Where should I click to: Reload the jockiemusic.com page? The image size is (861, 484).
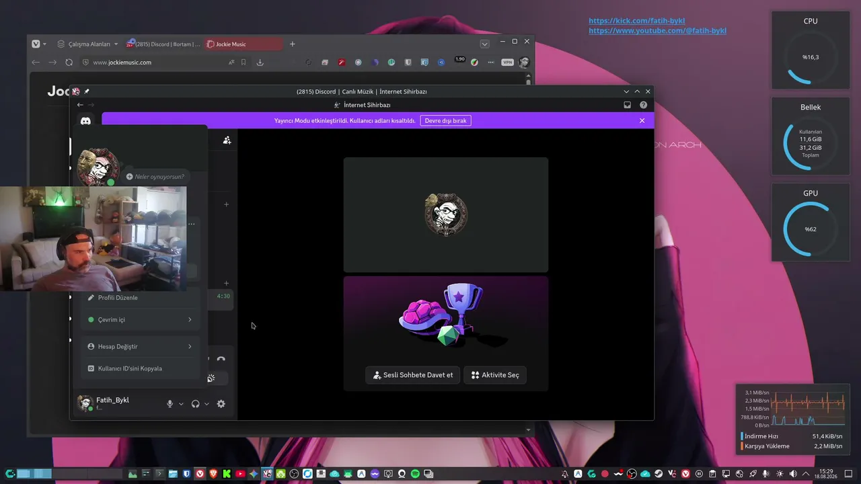(x=69, y=63)
